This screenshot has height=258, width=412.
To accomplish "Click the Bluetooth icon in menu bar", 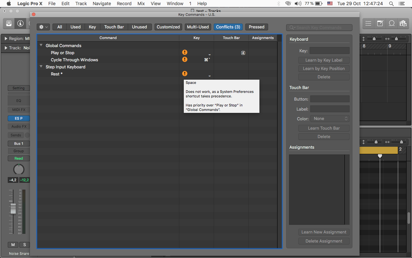I will 279,4.
